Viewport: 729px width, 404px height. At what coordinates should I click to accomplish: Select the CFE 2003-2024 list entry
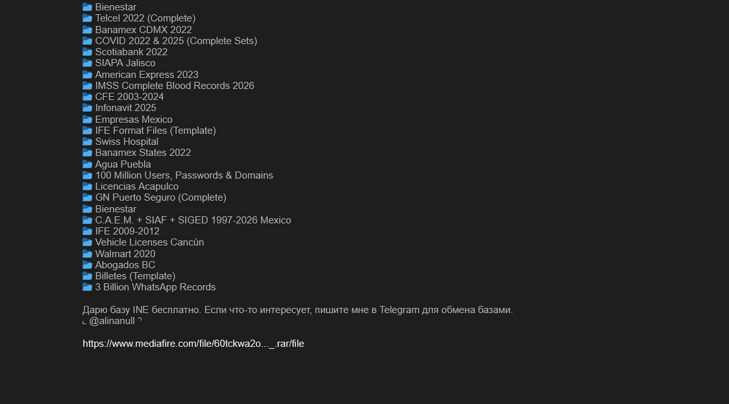coord(129,97)
